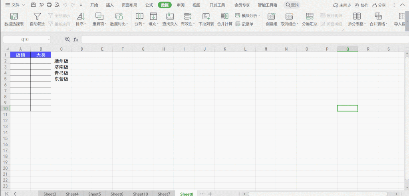Open the 数据透视表 pivot table tool
The image size is (409, 196).
pyautogui.click(x=14, y=19)
